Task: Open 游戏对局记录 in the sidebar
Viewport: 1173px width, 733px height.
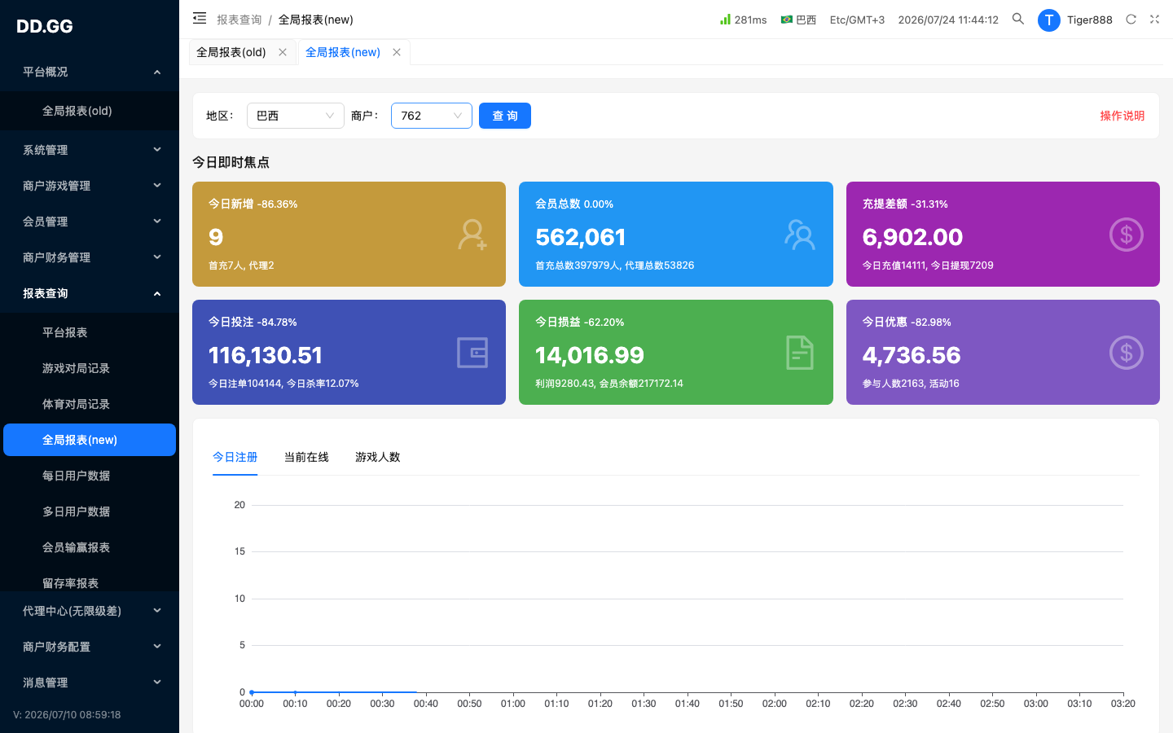Action: [90, 368]
